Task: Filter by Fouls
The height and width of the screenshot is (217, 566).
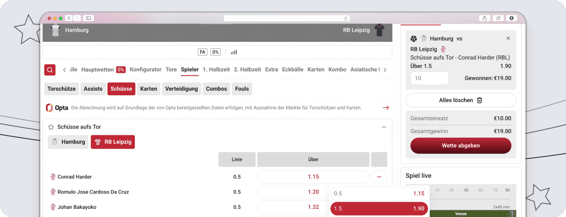Action: 242,89
